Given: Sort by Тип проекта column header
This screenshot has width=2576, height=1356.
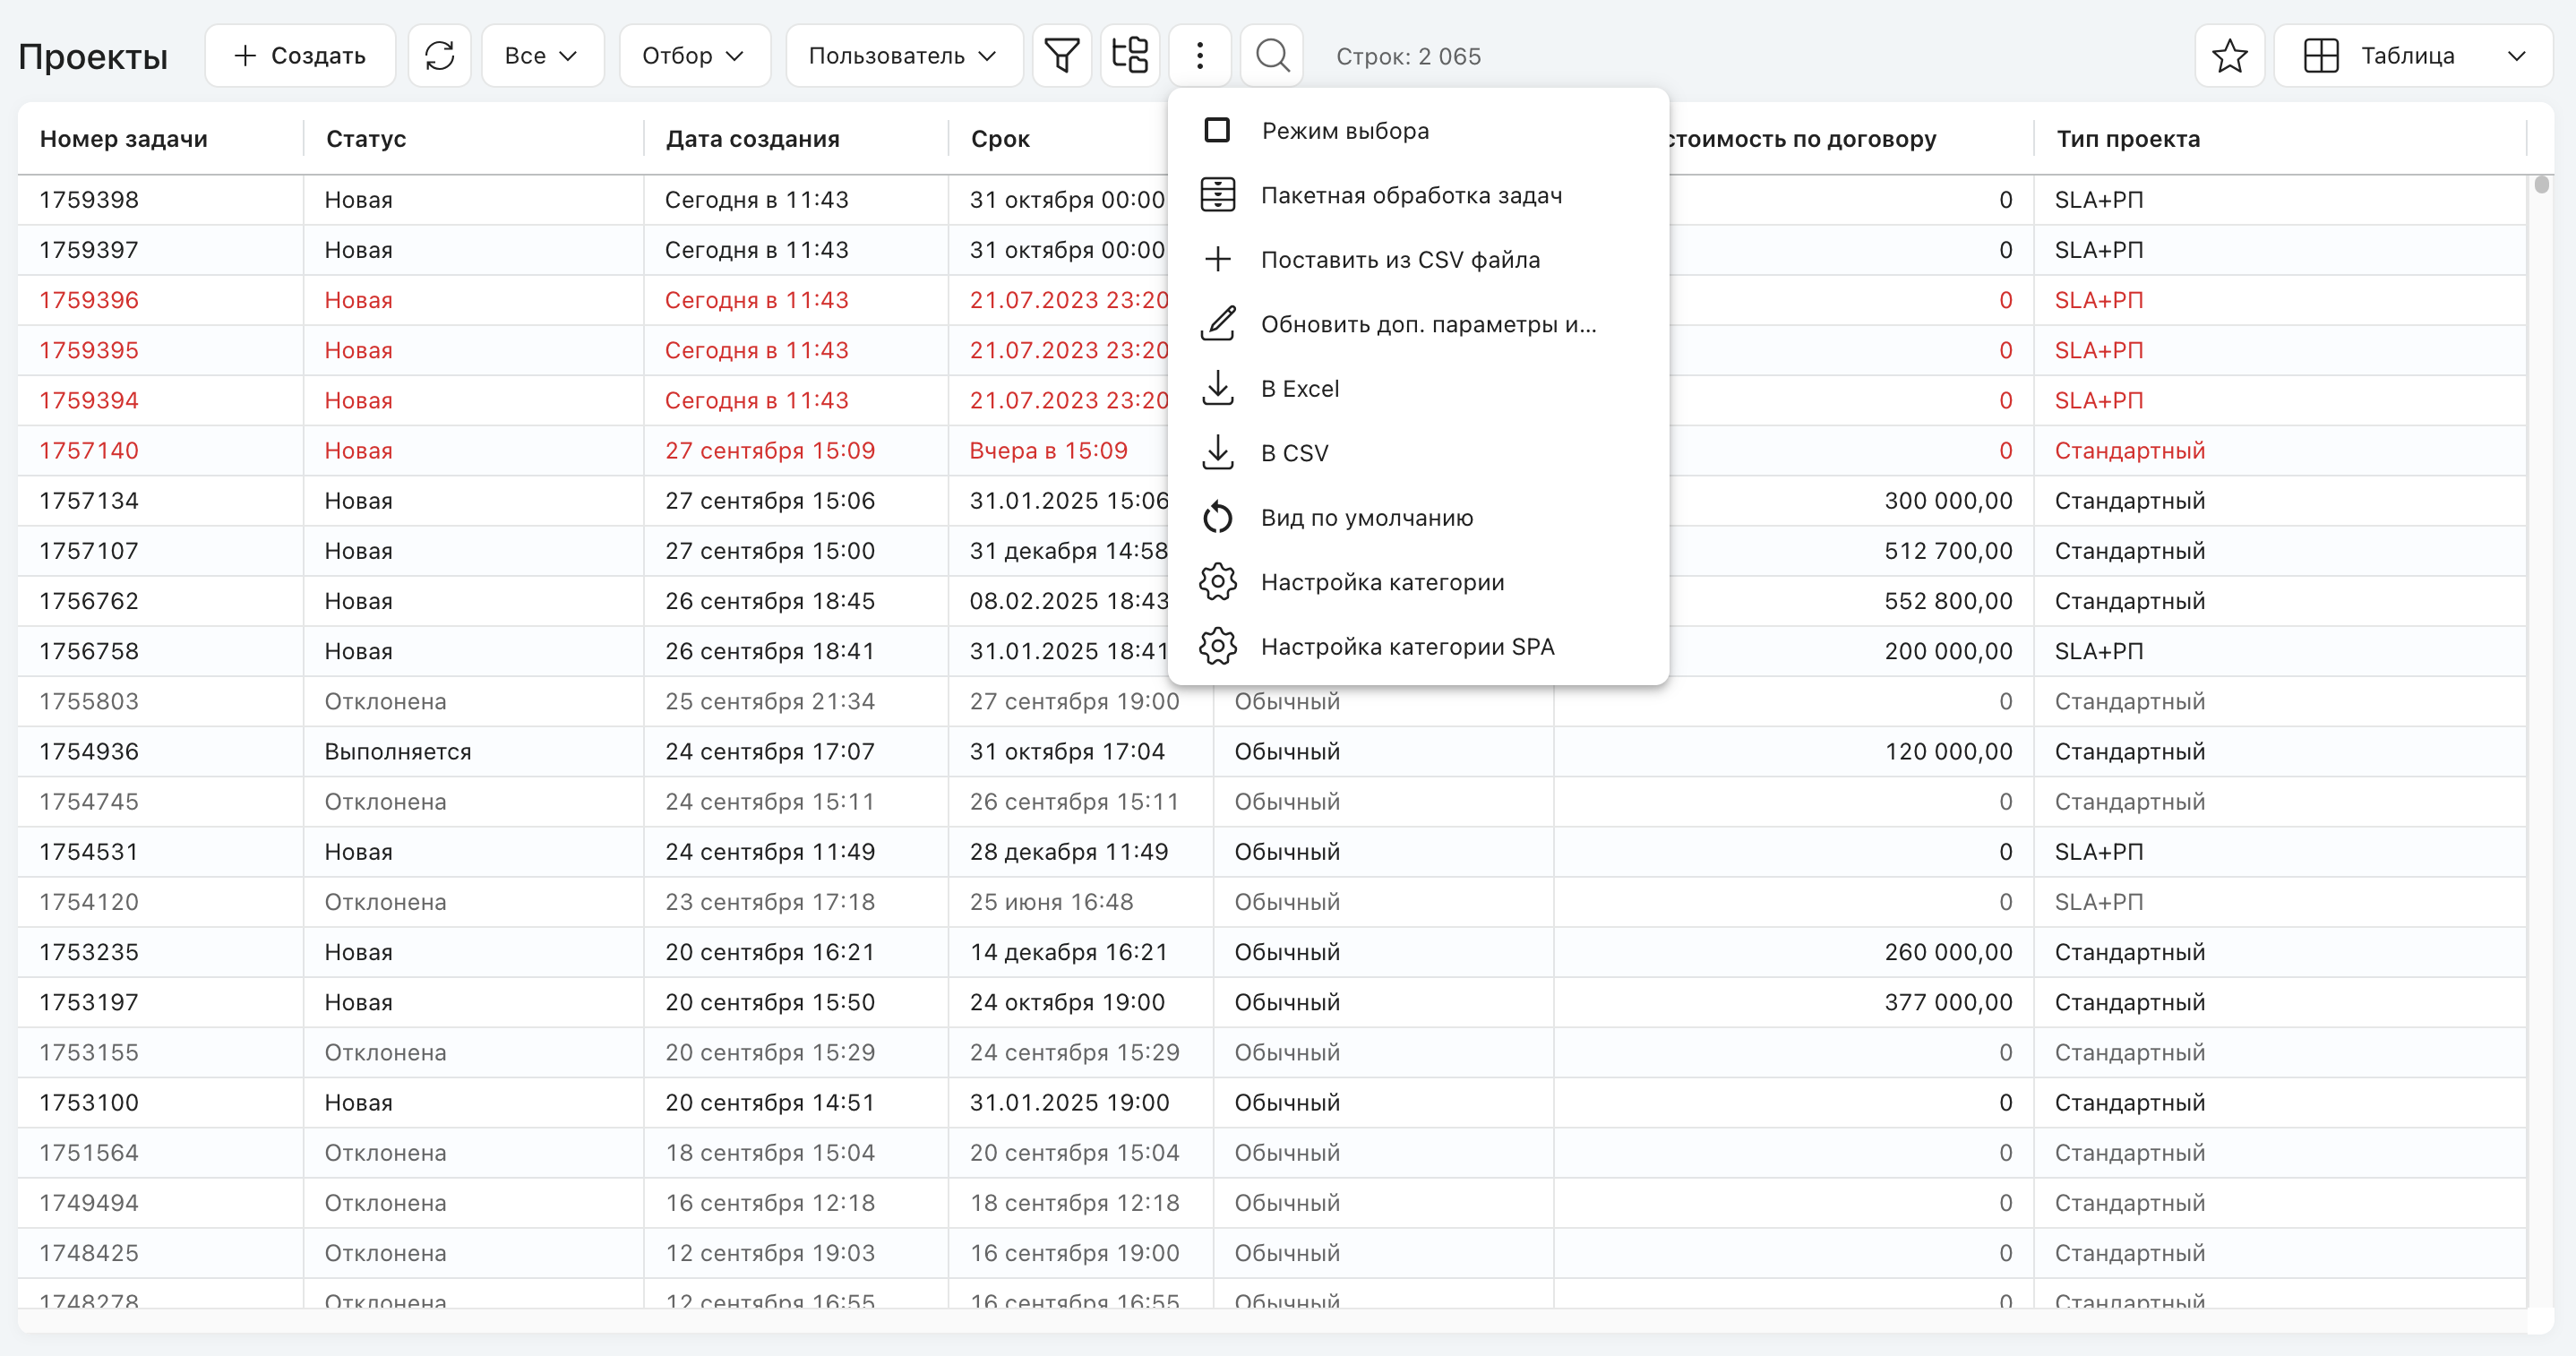Looking at the screenshot, I should point(2128,138).
